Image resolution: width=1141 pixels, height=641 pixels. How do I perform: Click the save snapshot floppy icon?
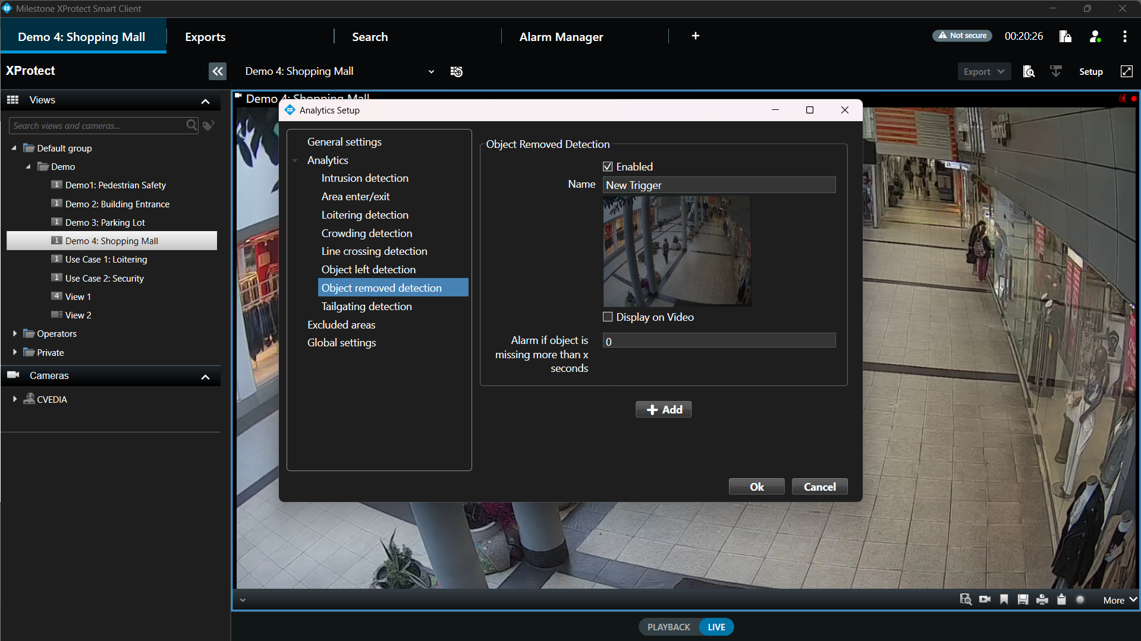click(x=1023, y=599)
